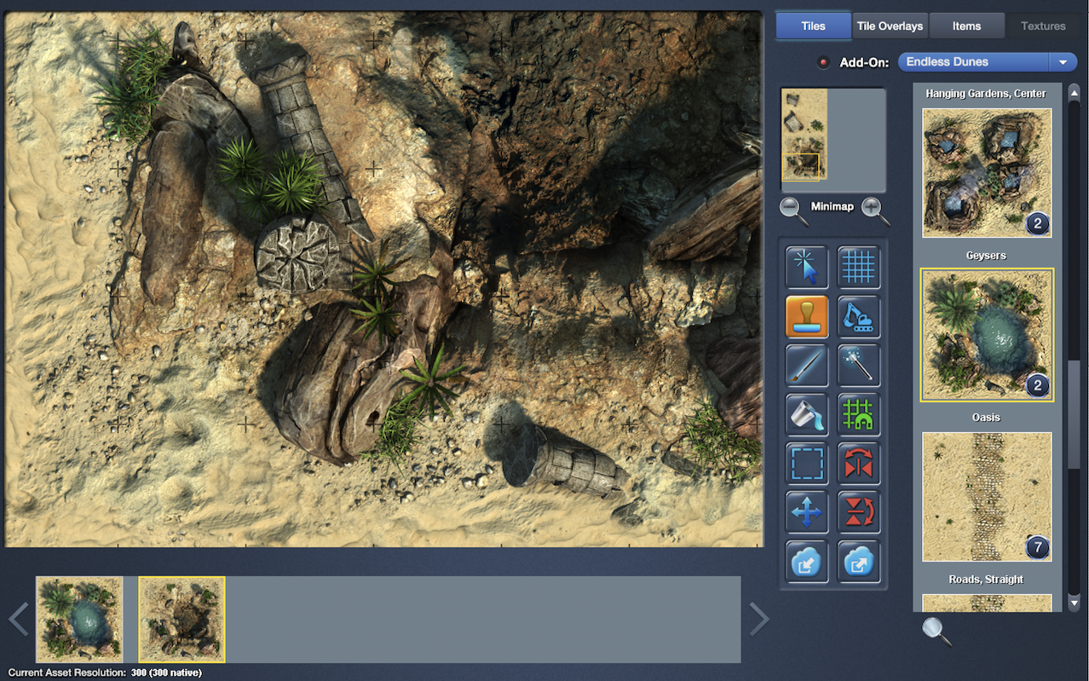Select the orange stamp tool
1089x681 pixels.
coord(806,317)
